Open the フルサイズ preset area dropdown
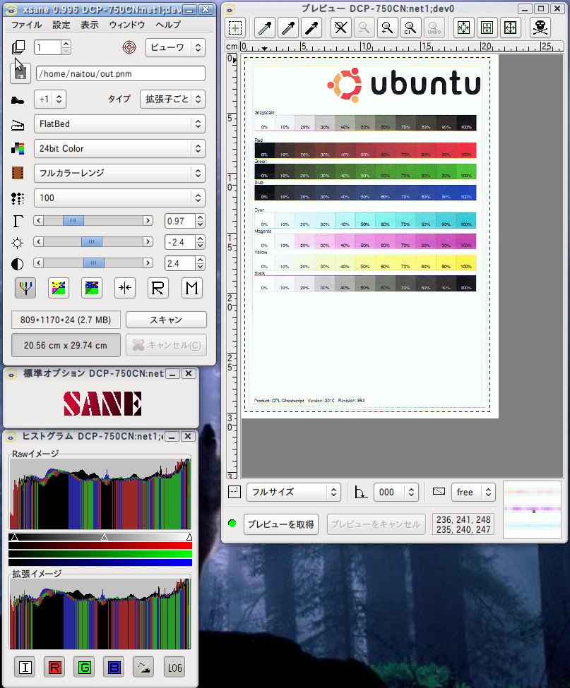570x688 pixels. click(x=294, y=492)
